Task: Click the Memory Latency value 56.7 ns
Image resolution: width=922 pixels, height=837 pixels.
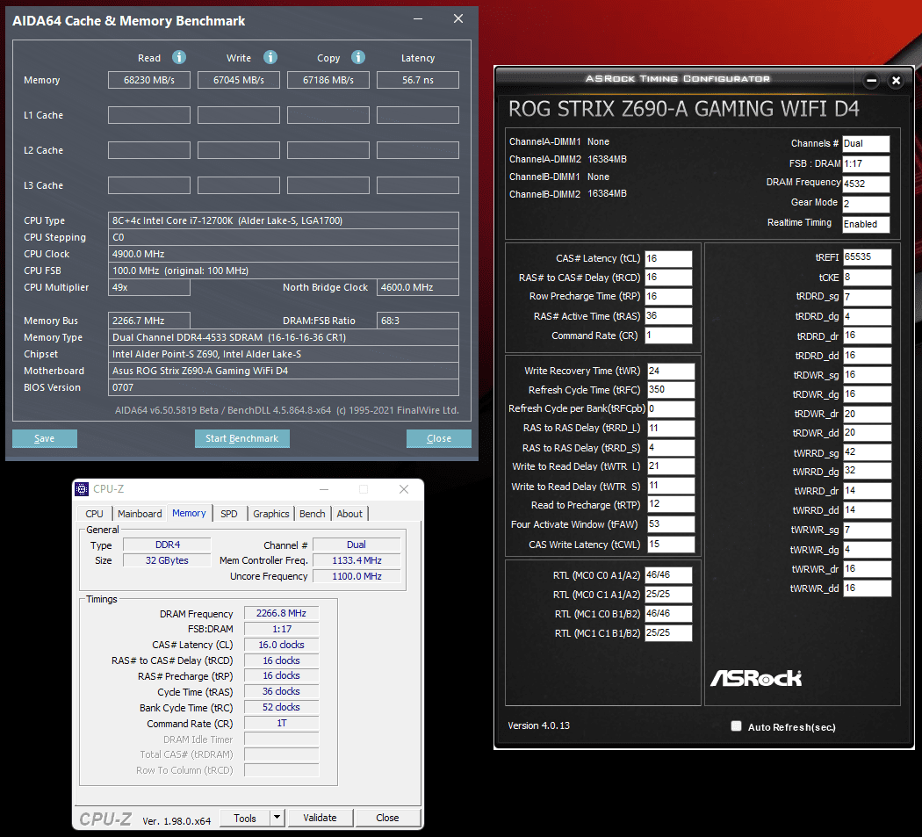Action: 418,80
